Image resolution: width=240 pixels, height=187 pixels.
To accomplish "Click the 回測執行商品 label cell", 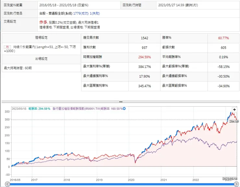I will click(x=19, y=14).
